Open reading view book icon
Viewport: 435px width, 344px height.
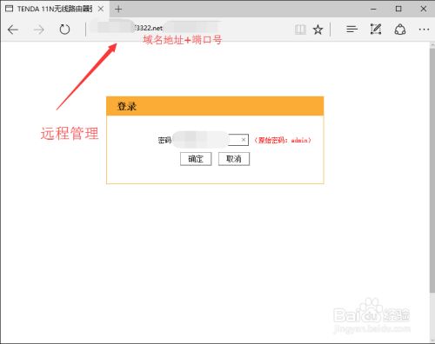pos(300,30)
